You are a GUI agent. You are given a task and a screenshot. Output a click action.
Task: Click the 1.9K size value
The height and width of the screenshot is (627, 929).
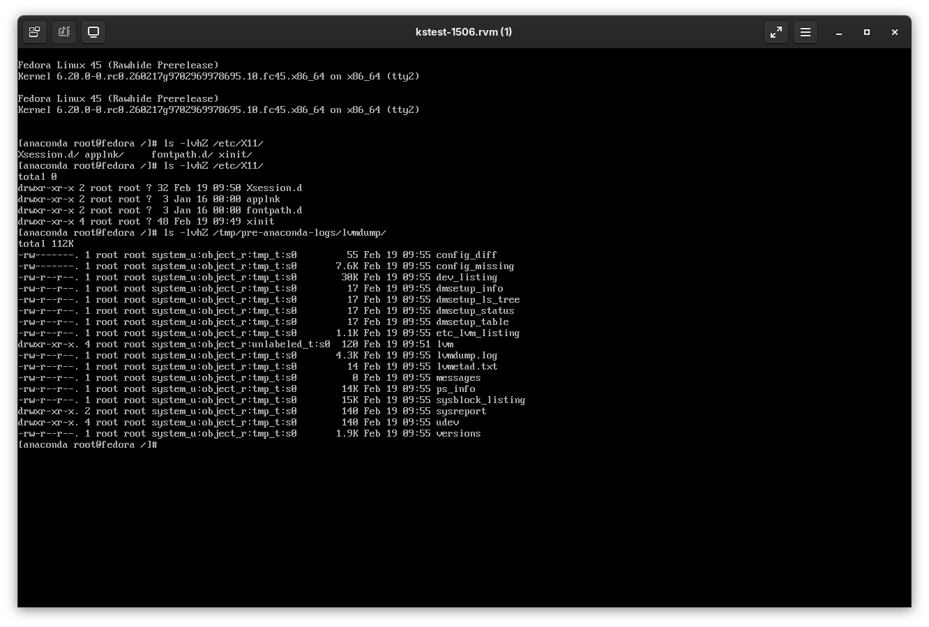[x=347, y=434]
